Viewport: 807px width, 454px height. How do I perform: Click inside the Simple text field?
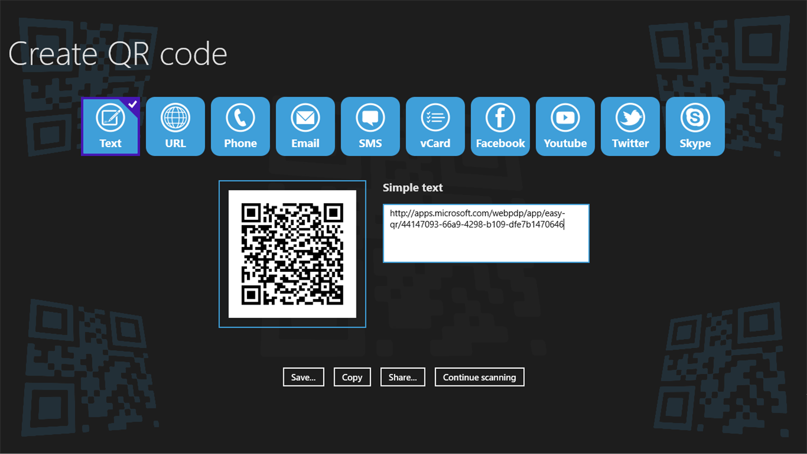485,232
